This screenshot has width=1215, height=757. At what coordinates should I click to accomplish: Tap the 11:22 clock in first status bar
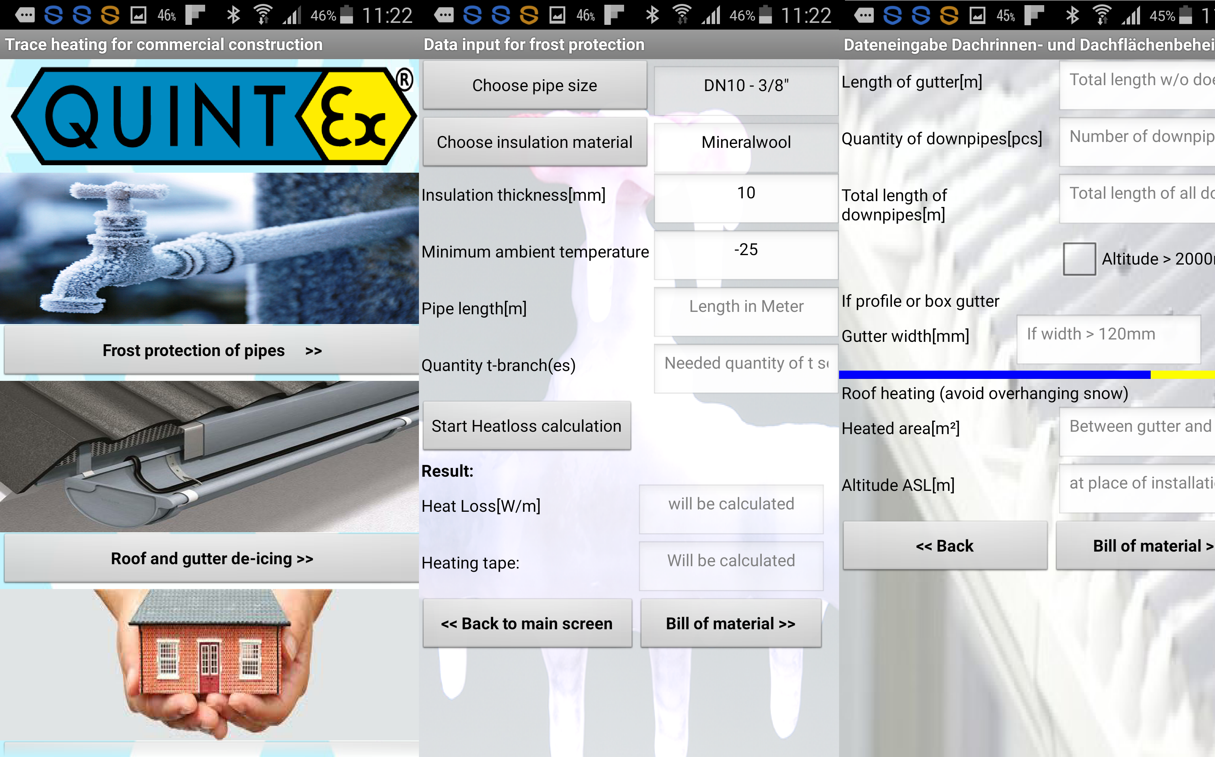(387, 15)
